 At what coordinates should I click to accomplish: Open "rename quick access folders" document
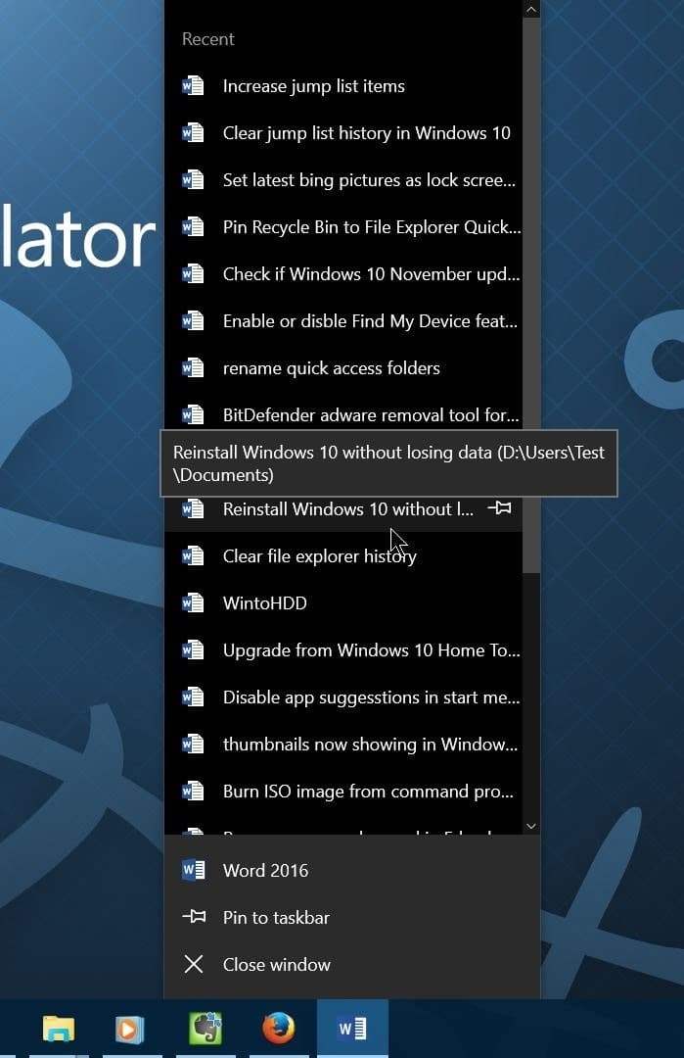(343, 368)
